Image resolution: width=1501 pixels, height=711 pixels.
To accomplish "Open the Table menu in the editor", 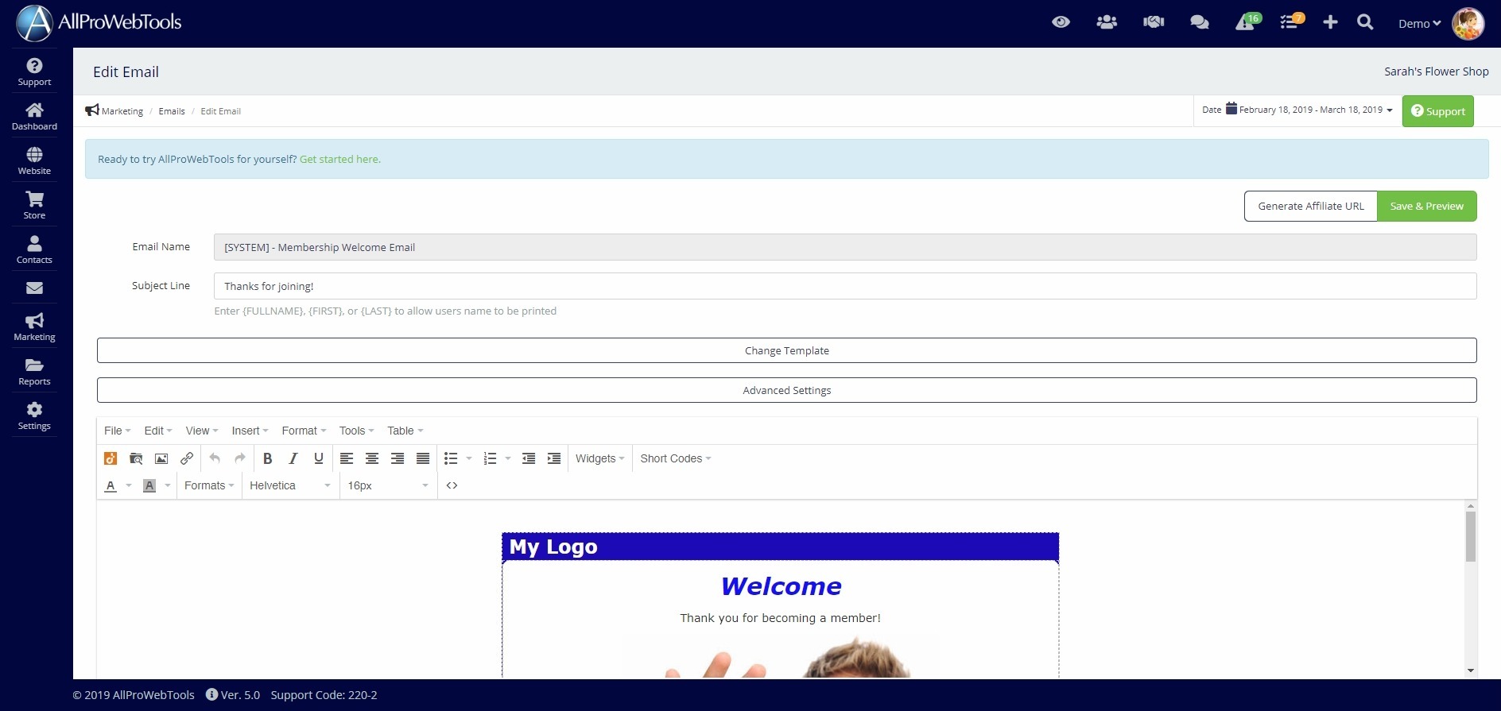I will click(405, 431).
